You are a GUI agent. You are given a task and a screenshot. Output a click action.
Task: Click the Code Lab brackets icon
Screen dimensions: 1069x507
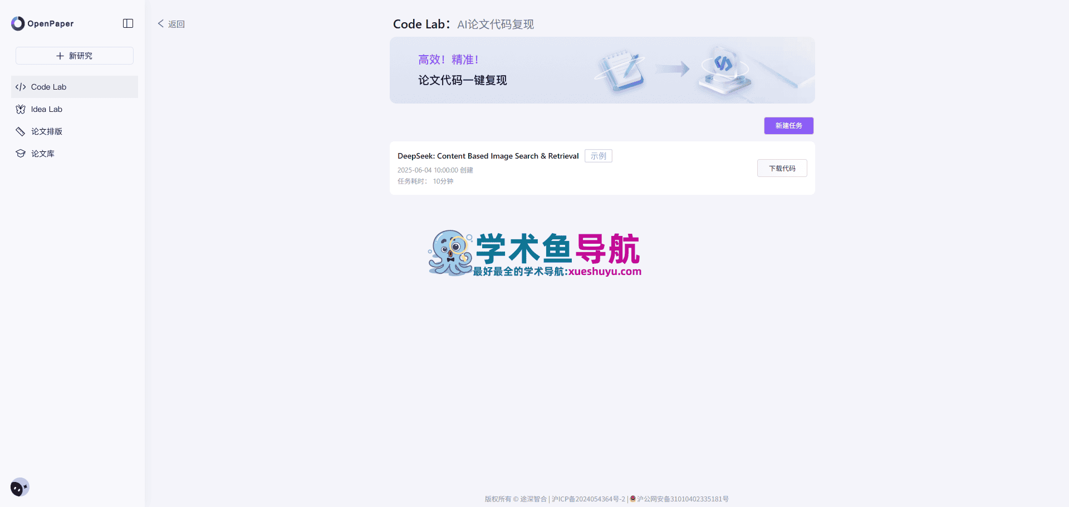pyautogui.click(x=21, y=87)
